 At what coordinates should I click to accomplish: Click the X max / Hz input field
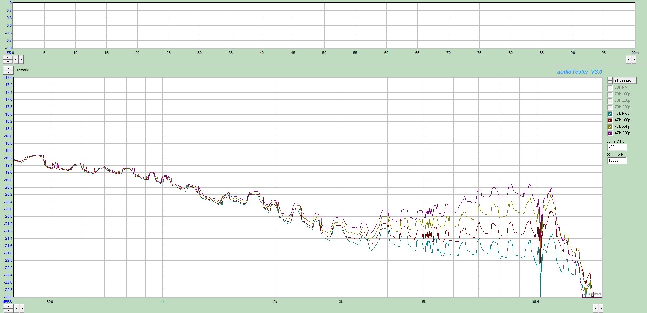[616, 160]
